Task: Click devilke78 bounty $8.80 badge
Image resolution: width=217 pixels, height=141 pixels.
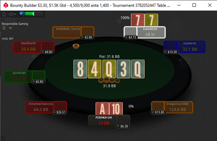Action: [x=47, y=52]
